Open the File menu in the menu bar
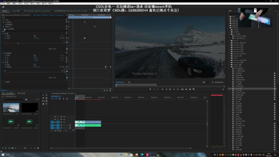Image resolution: width=279 pixels, height=157 pixels. [x=3, y=3]
